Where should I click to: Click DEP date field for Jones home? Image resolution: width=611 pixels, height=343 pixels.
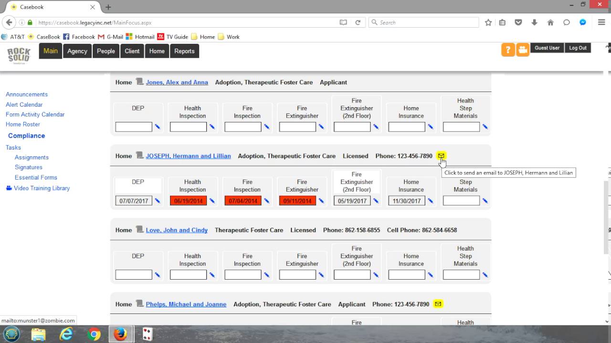pos(134,127)
